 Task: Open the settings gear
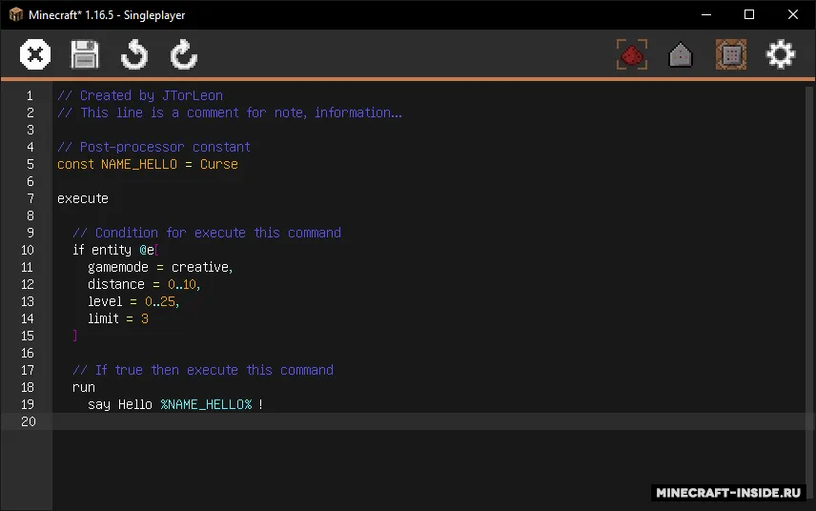[x=781, y=54]
